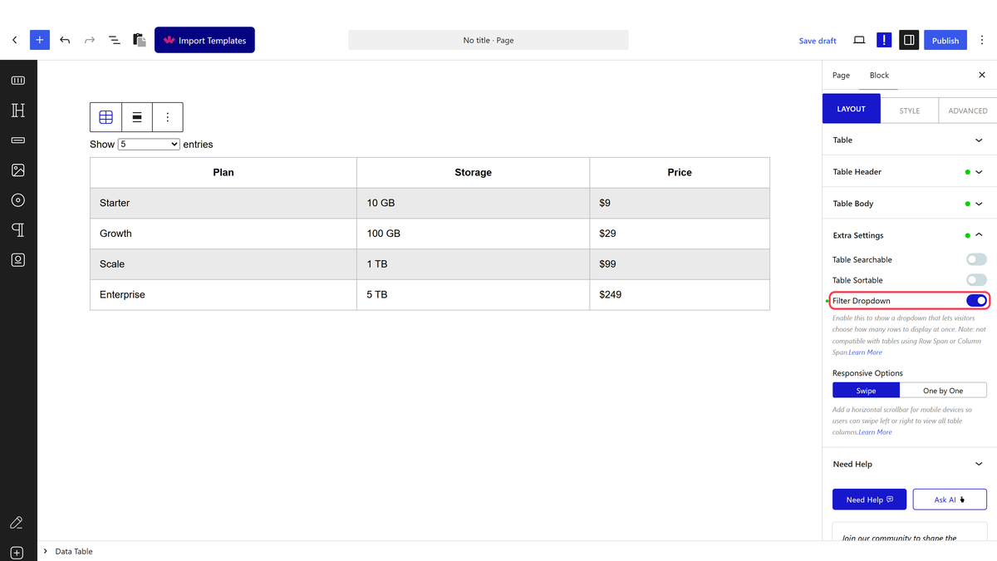
Task: Open the ADVANCED tab
Action: tap(968, 110)
